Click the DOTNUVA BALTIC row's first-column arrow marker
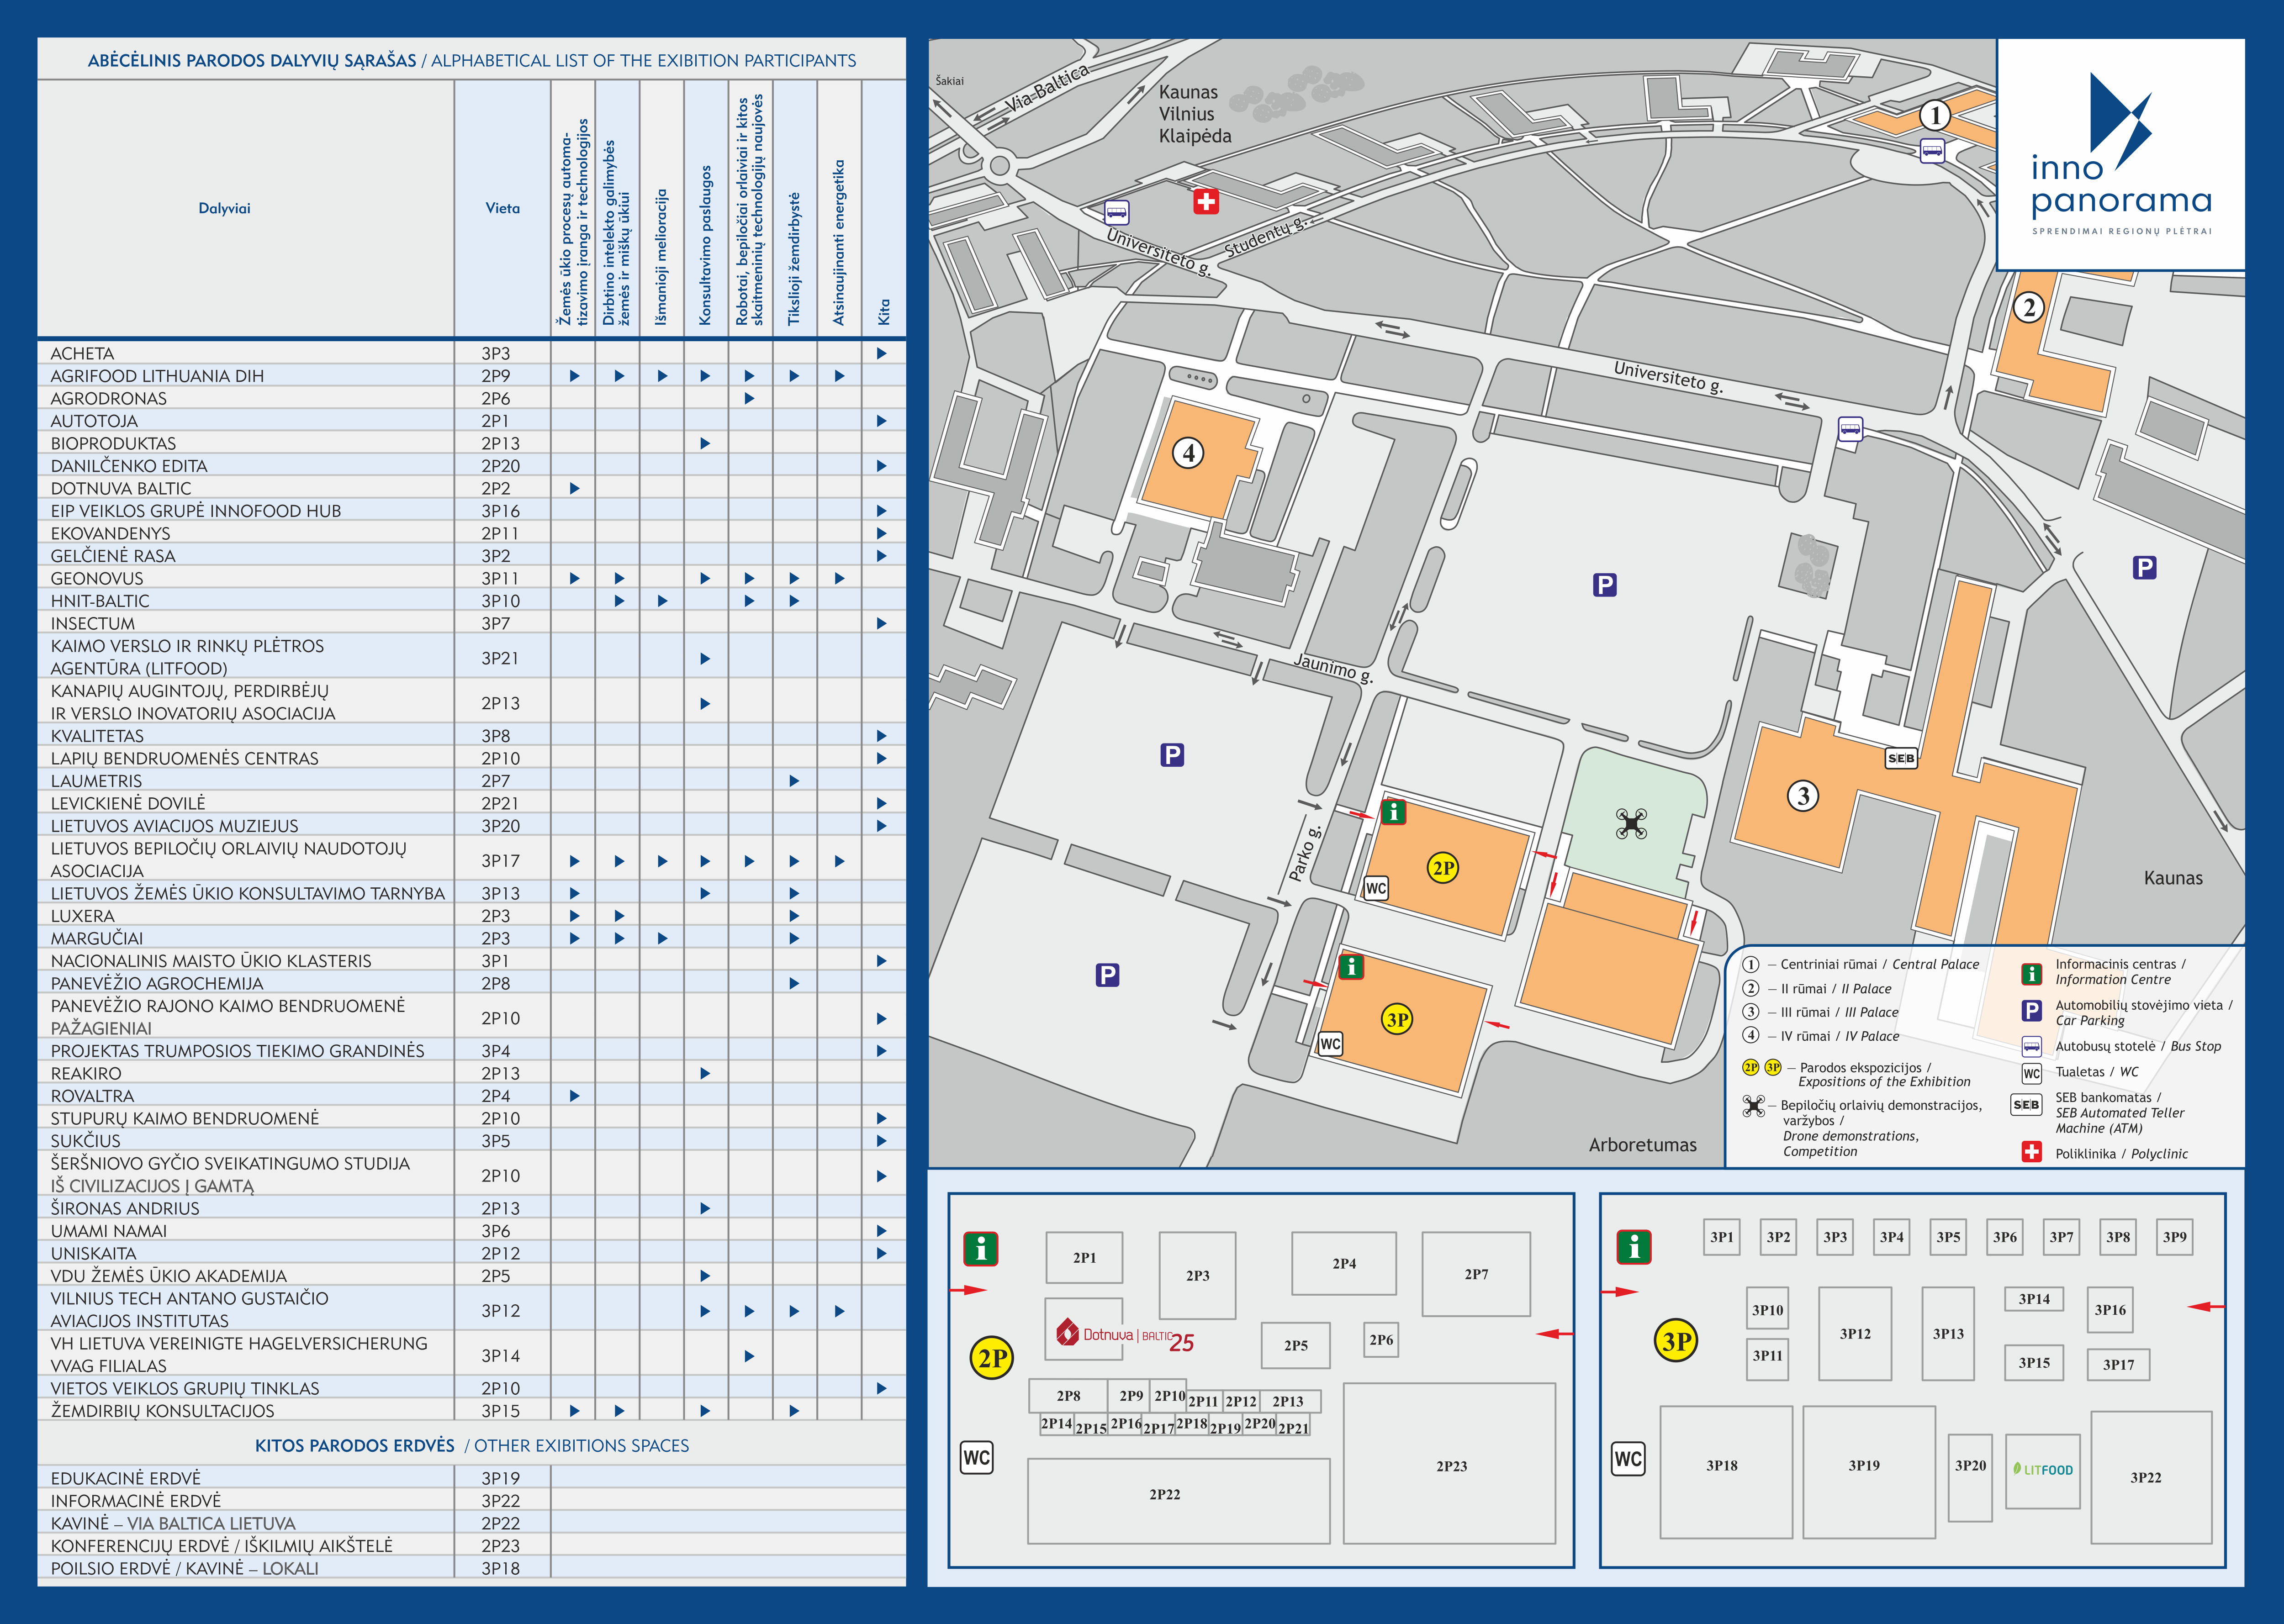This screenshot has width=2284, height=1624. click(574, 488)
